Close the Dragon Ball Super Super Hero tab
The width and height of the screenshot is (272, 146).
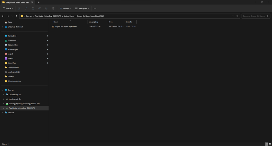click(32, 2)
